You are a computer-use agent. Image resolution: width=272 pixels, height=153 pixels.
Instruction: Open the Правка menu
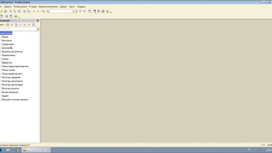click(x=8, y=7)
